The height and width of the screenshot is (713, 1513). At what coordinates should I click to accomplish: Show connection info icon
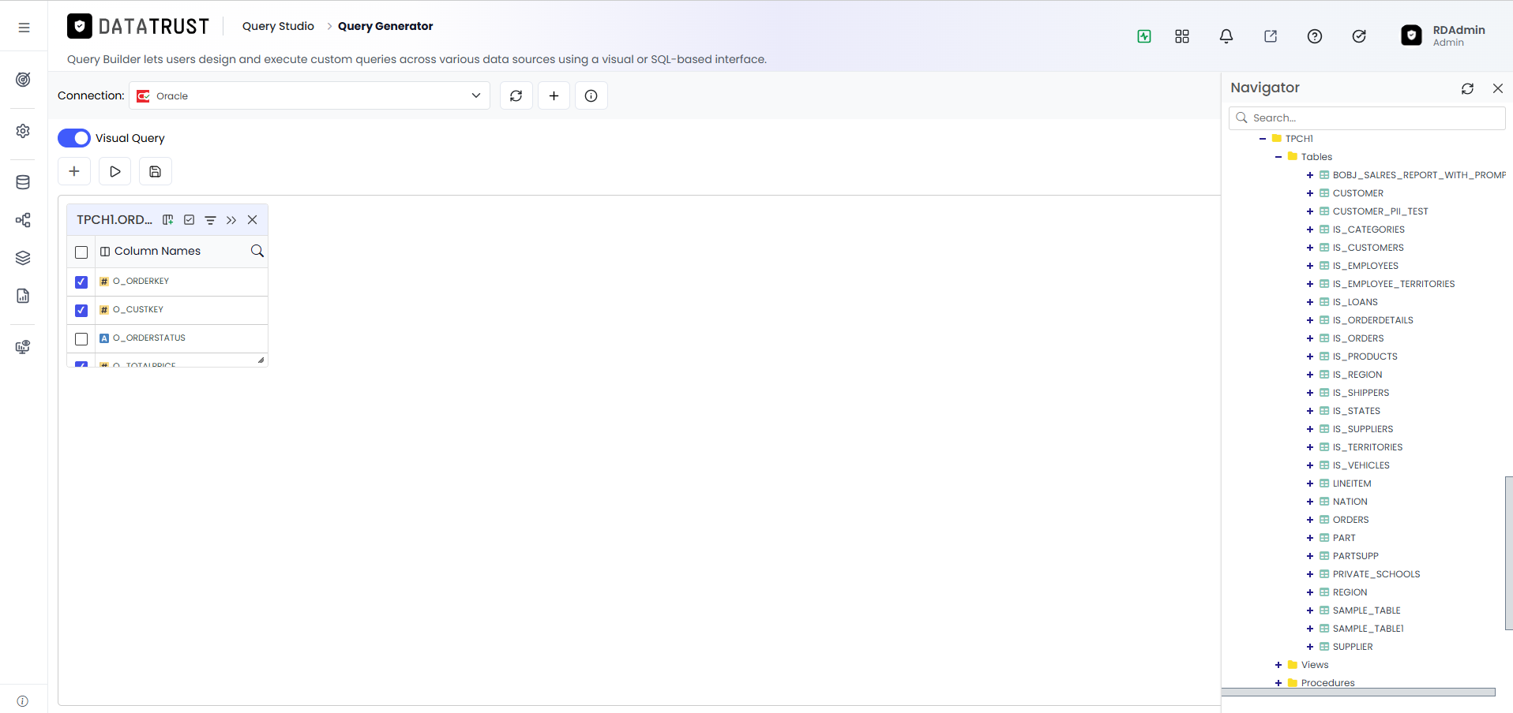(591, 95)
